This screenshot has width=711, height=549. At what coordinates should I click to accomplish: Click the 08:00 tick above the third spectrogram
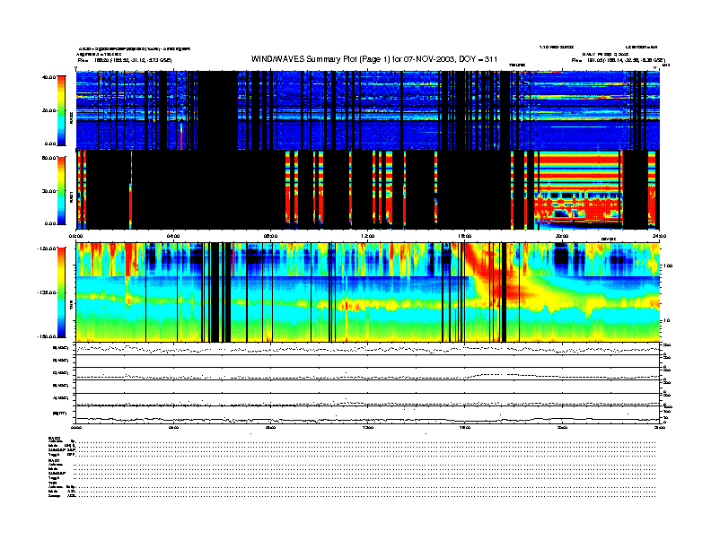point(270,236)
